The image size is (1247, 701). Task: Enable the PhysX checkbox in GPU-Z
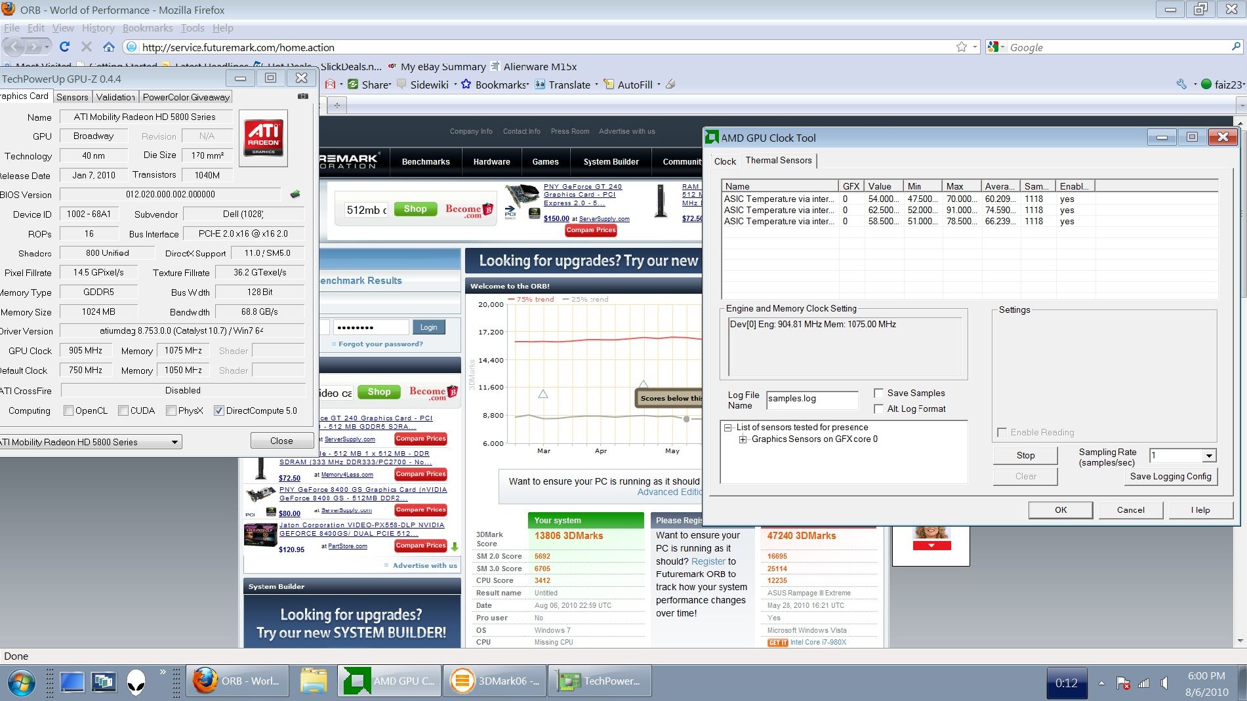171,411
